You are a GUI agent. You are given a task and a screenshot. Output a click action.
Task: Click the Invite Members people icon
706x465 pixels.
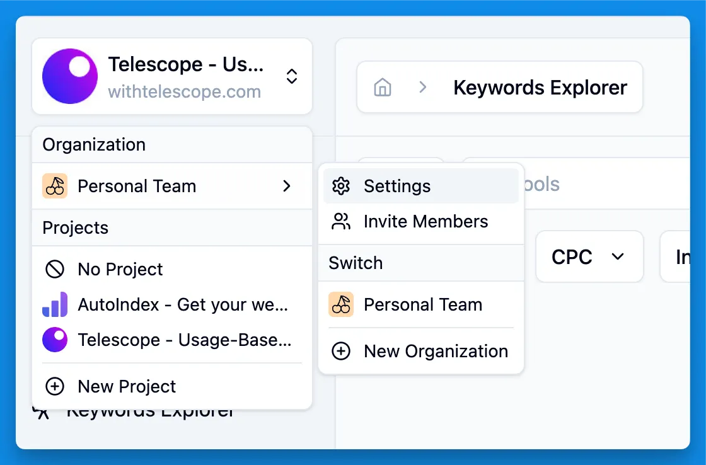tap(340, 221)
